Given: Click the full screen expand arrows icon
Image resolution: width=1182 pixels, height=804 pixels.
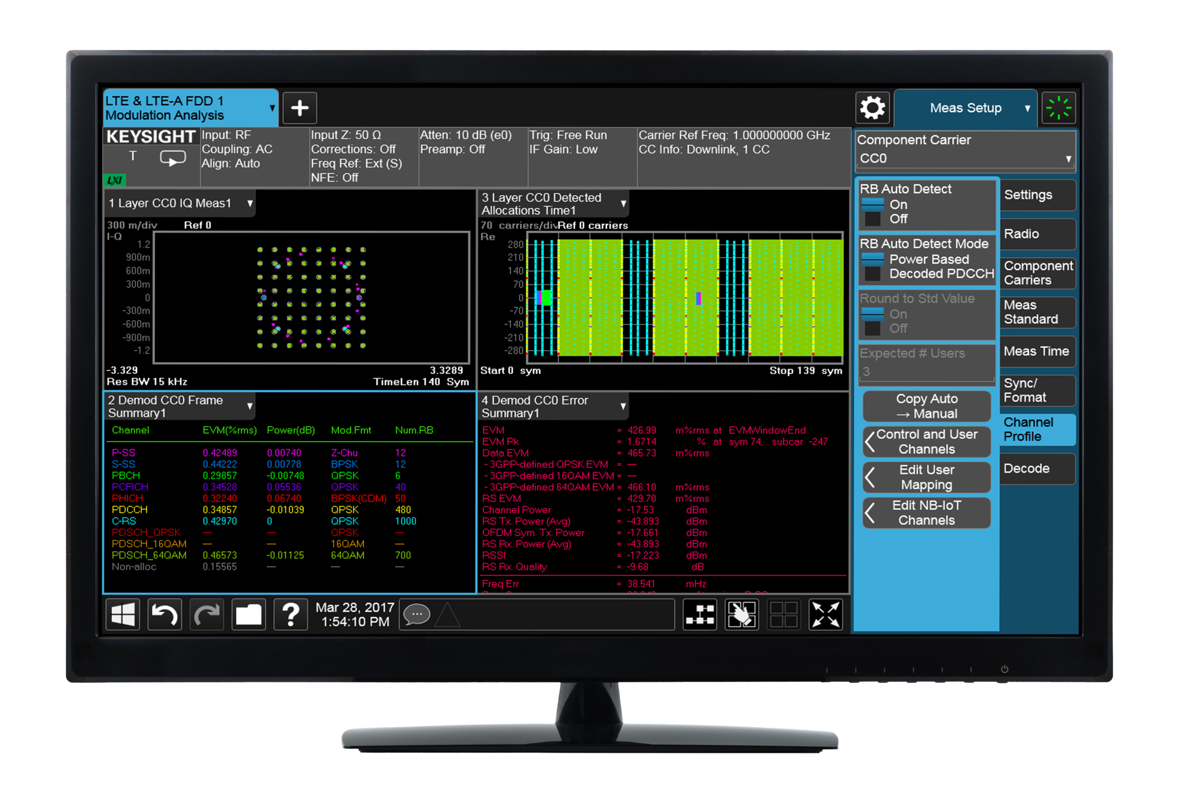Looking at the screenshot, I should click(825, 615).
